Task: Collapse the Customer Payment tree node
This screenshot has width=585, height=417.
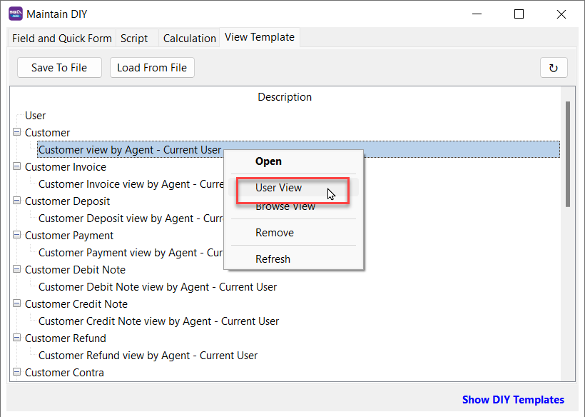Action: click(16, 236)
